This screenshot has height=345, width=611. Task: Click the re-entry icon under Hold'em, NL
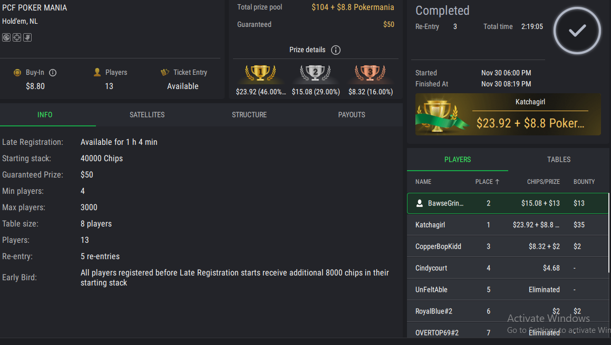(6, 37)
